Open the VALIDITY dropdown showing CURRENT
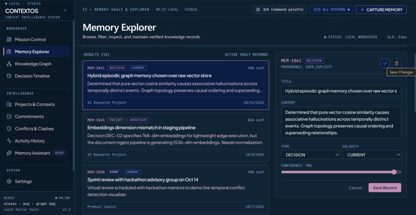416x215 pixels. click(x=372, y=155)
